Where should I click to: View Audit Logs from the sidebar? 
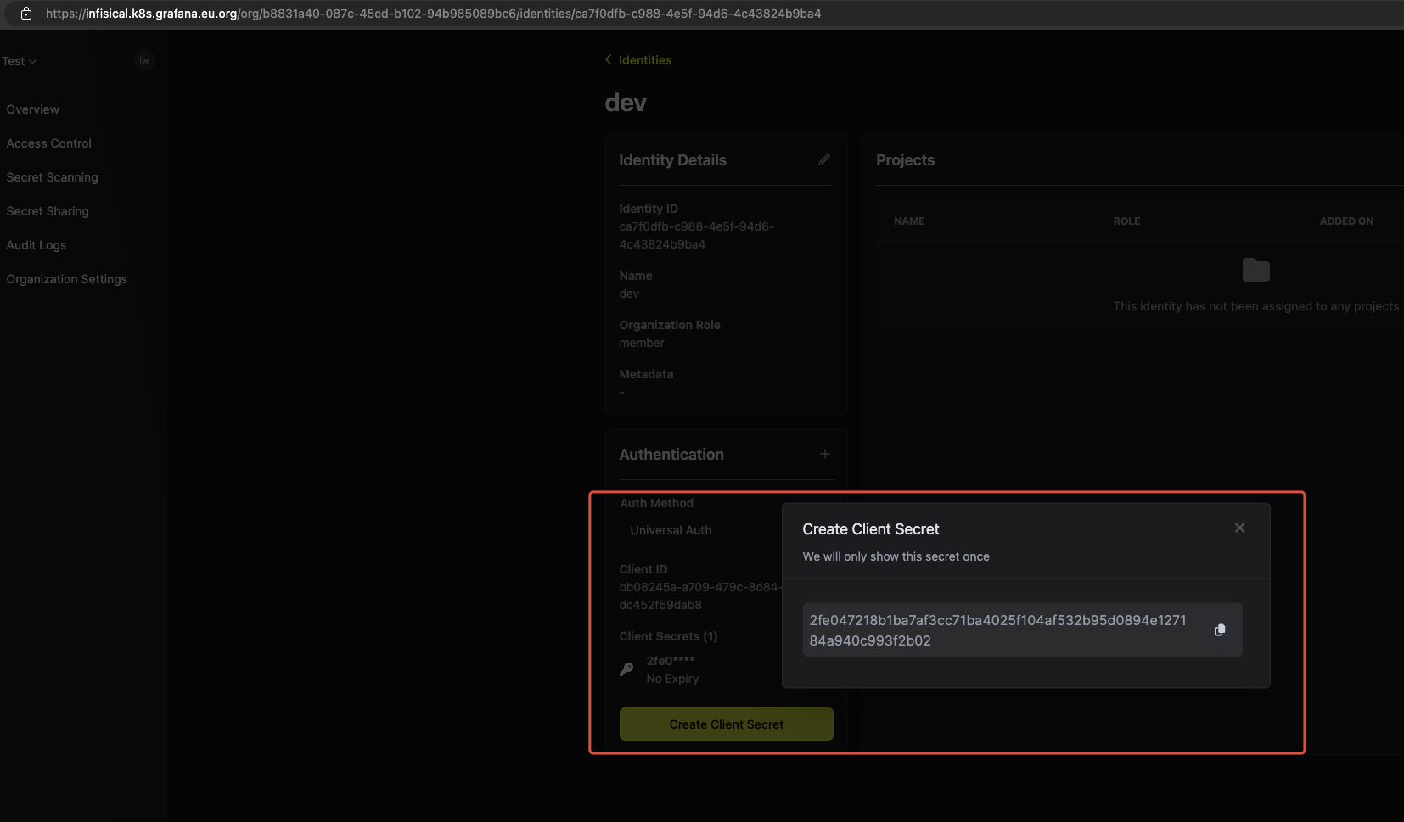point(37,245)
